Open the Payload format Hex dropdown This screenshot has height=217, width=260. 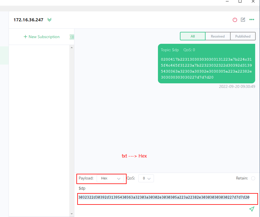coord(111,178)
